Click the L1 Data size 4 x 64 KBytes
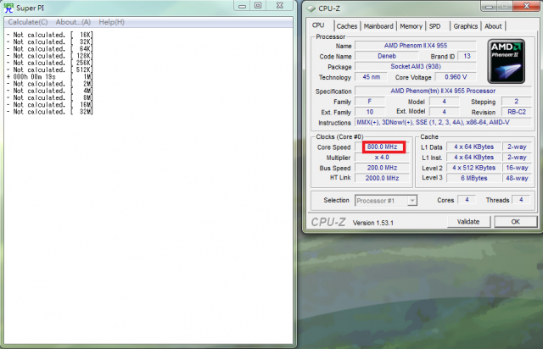The width and height of the screenshot is (543, 349). point(473,147)
